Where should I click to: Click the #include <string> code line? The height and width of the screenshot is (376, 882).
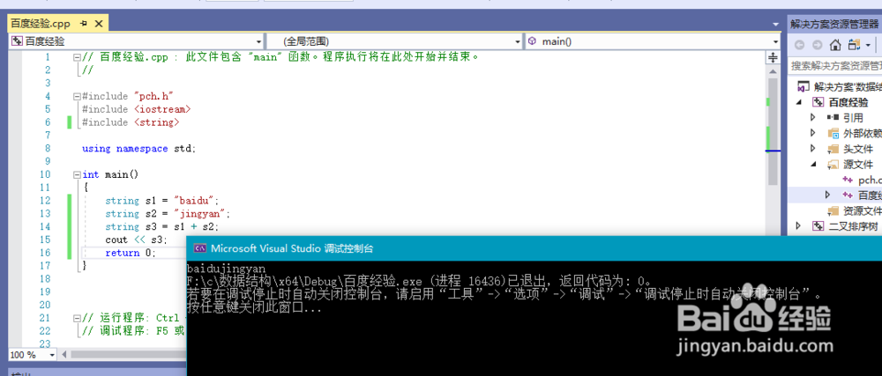(x=131, y=122)
